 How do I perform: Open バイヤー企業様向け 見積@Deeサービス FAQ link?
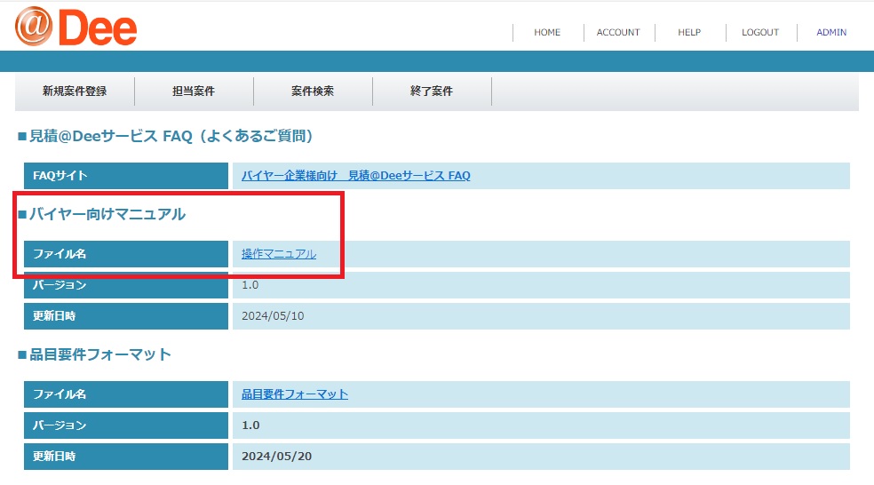click(x=355, y=176)
